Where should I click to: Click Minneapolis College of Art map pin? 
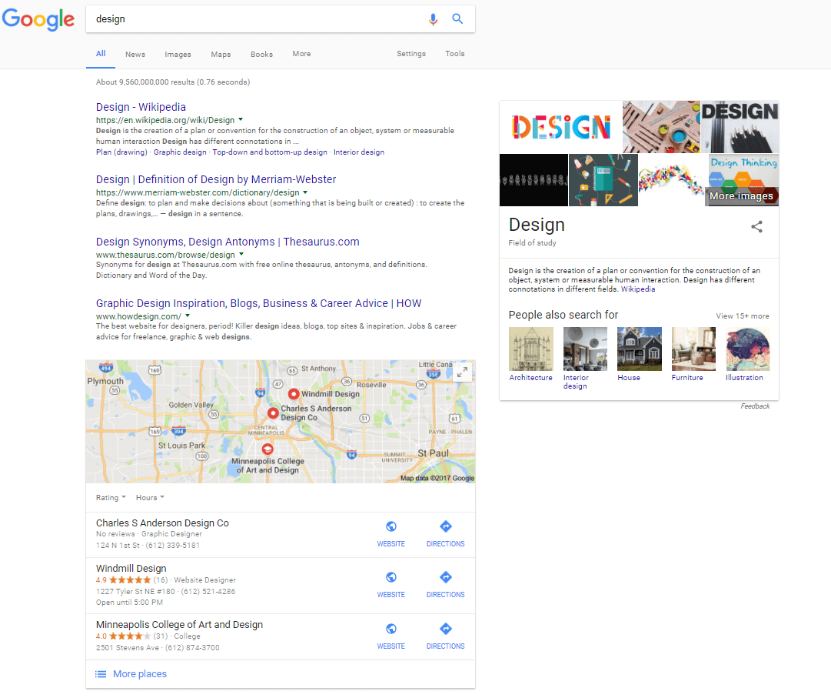pos(268,449)
